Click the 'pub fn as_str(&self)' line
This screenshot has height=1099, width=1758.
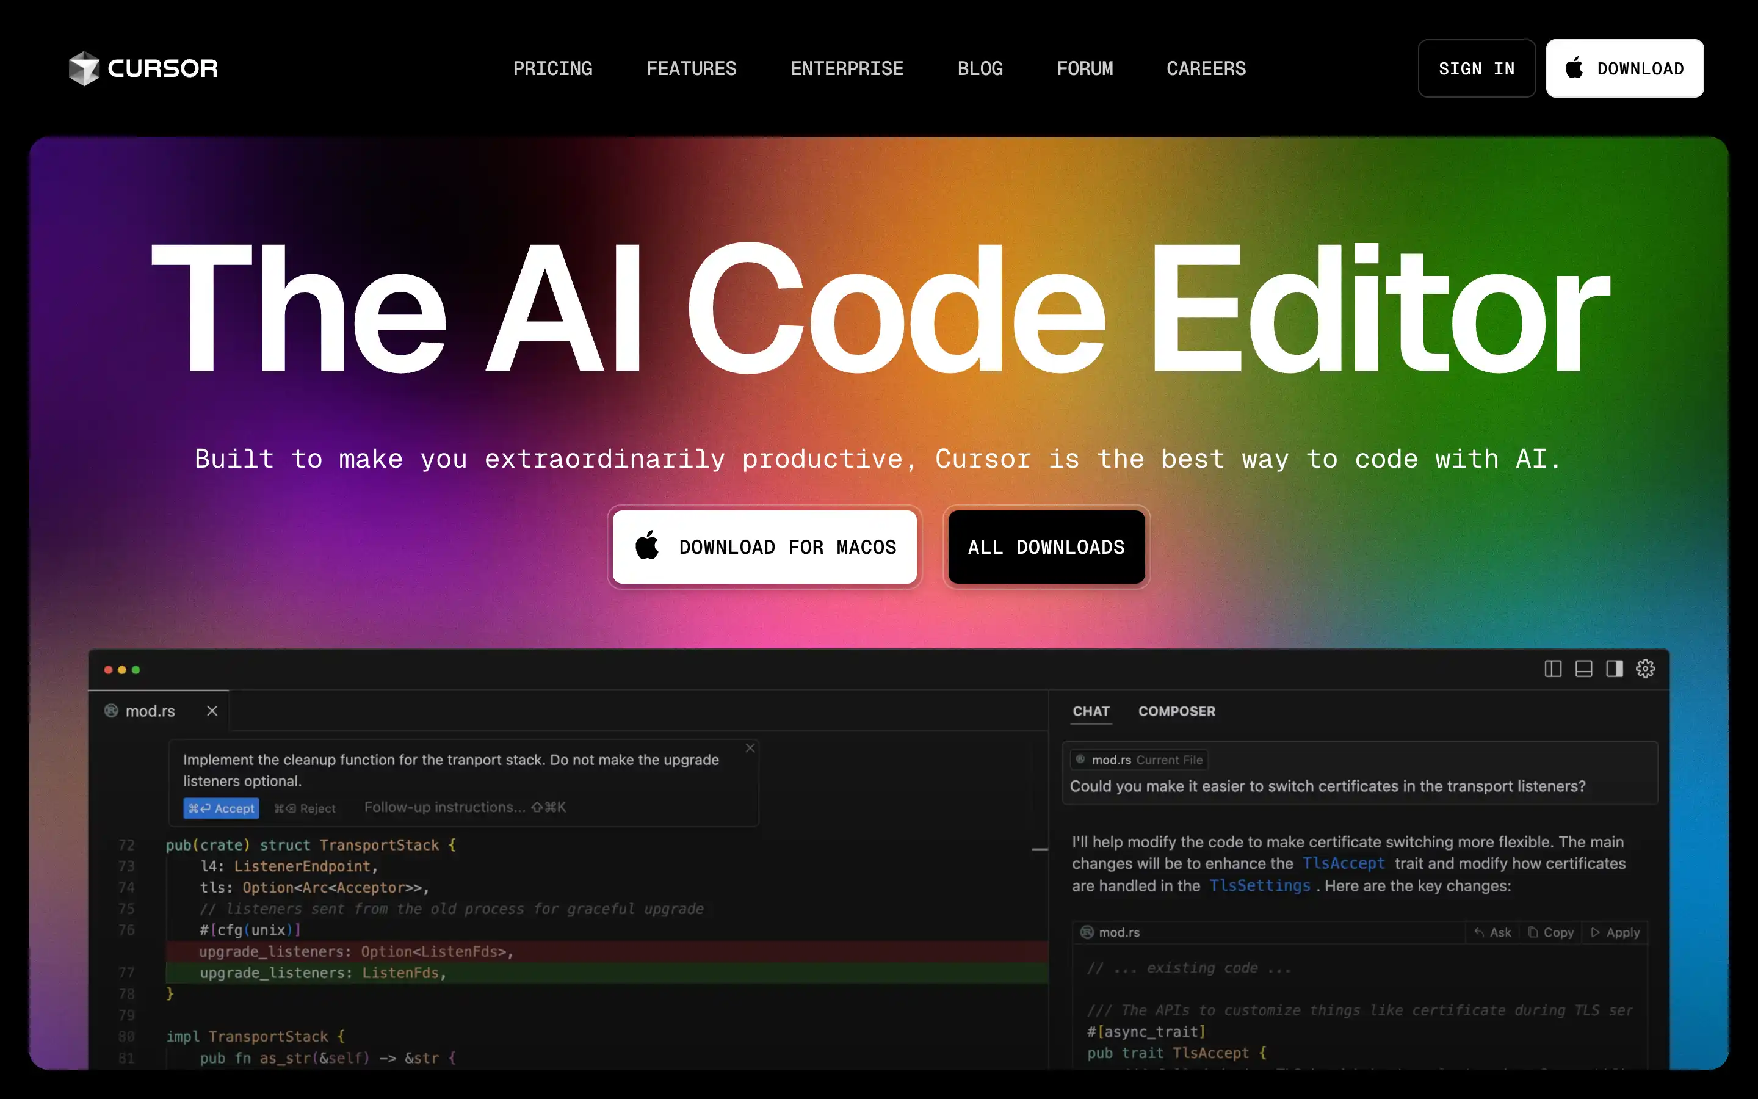[x=328, y=1058]
